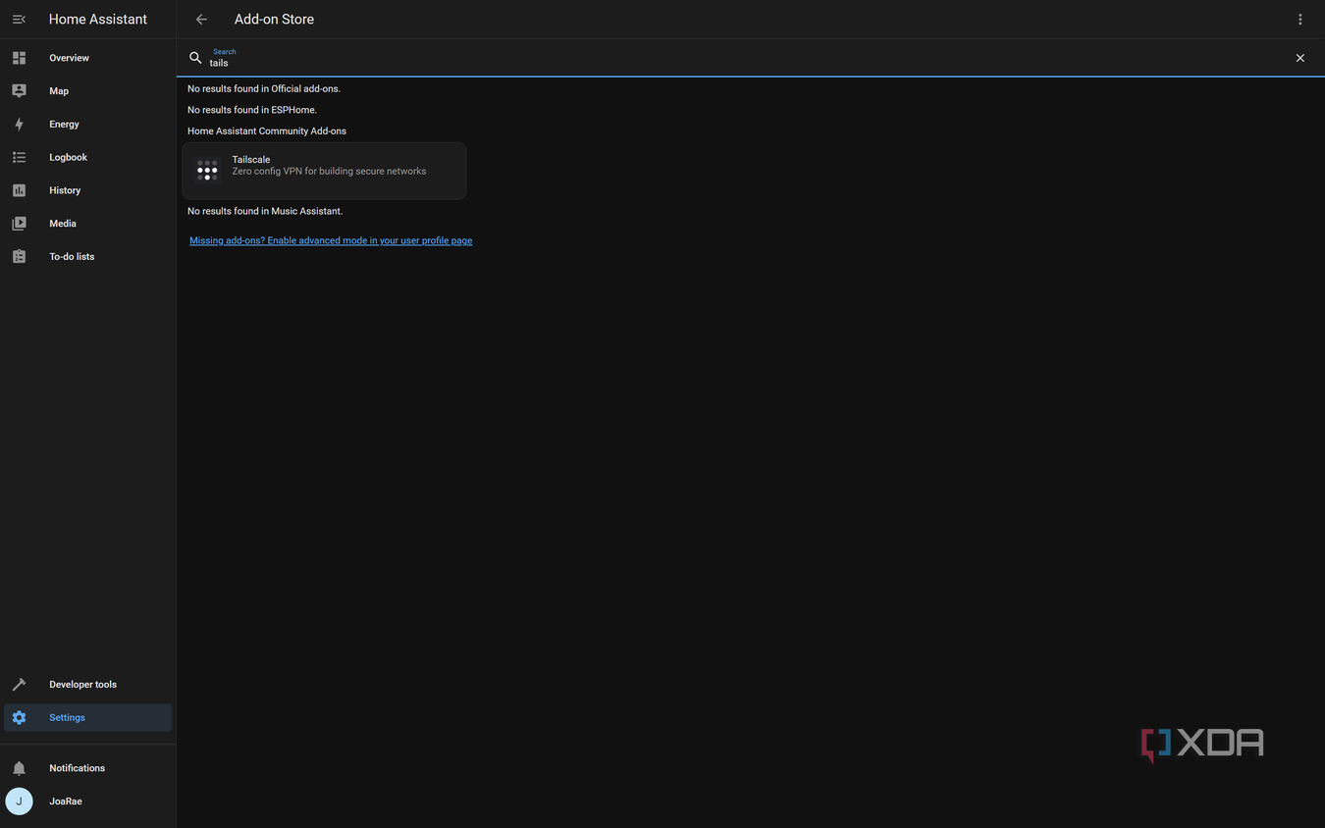This screenshot has width=1325, height=828.
Task: Click the To-do lists label
Action: [72, 256]
